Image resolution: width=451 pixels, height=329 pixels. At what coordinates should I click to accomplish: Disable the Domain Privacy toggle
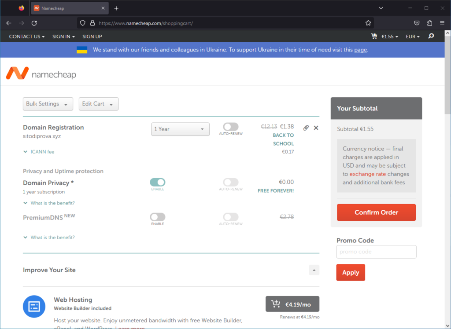(158, 182)
